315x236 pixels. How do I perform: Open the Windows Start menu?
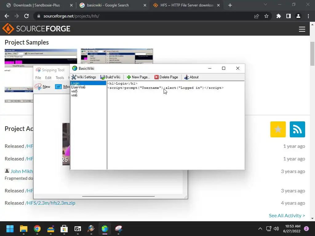10,229
